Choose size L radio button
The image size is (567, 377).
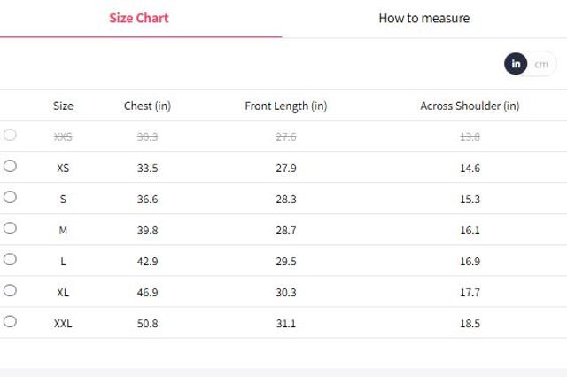(10, 259)
